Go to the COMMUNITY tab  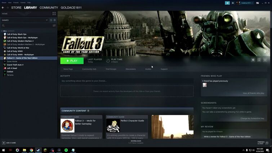49,8
